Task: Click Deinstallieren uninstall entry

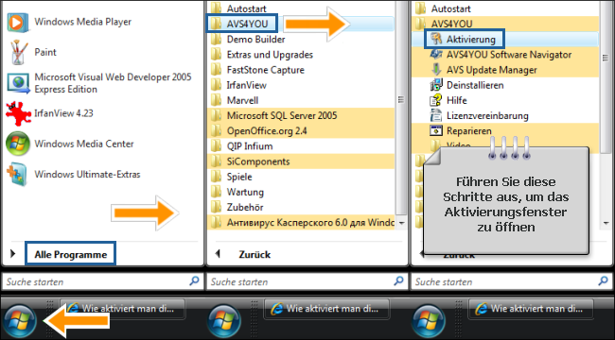Action: [504, 85]
